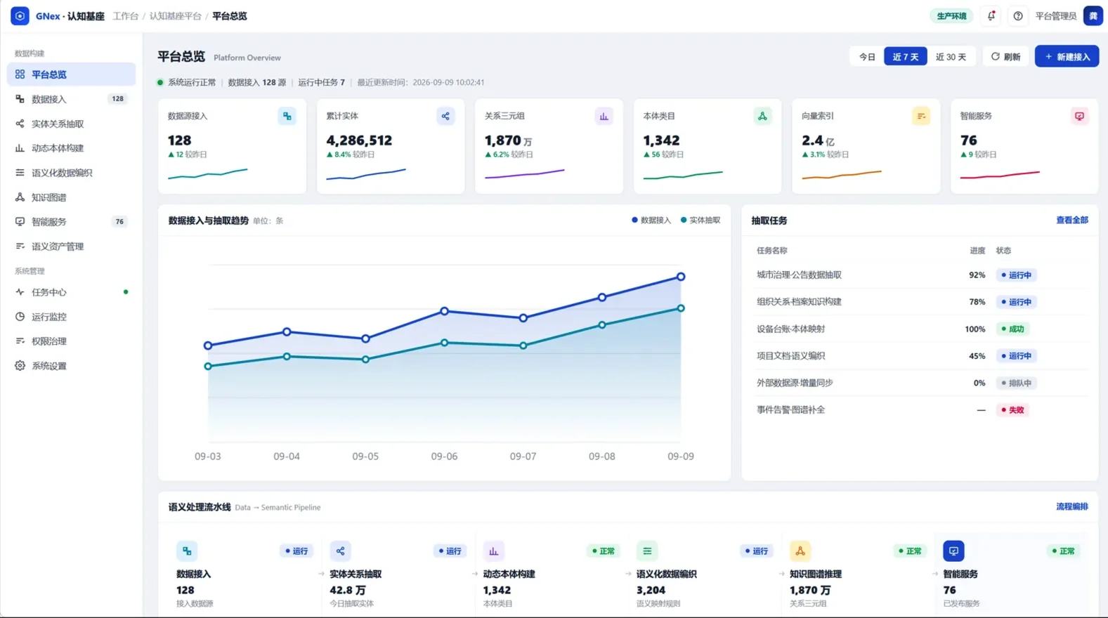Select the 近 7 天 time range
The height and width of the screenshot is (618, 1108).
pyautogui.click(x=905, y=57)
